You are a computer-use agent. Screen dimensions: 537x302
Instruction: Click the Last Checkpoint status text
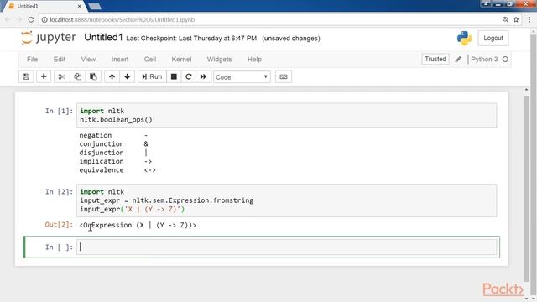tap(191, 39)
